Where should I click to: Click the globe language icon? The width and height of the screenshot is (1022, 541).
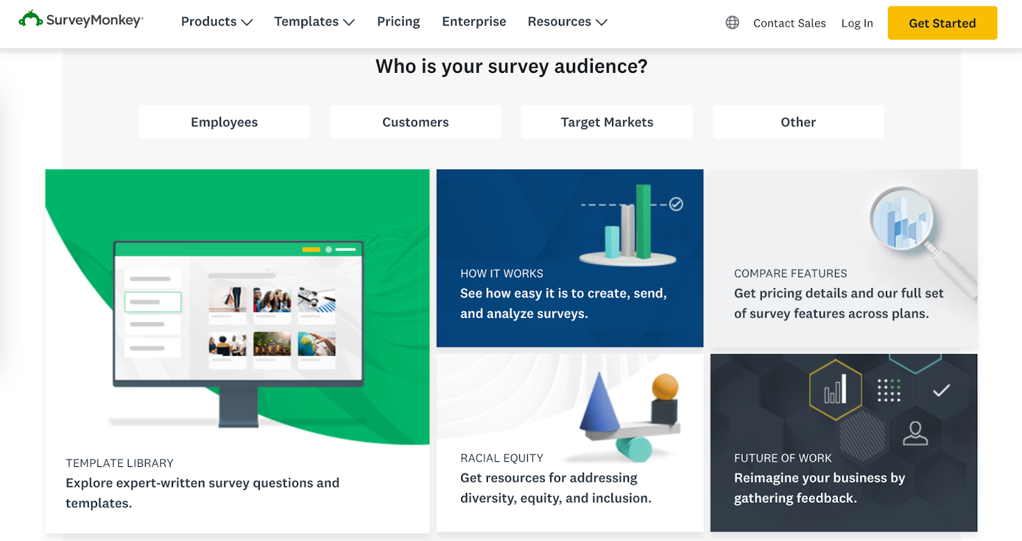[732, 23]
